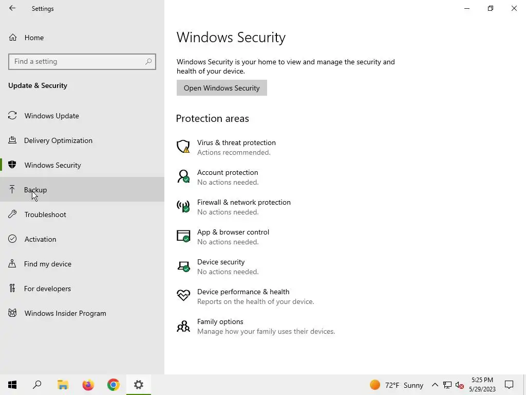This screenshot has width=526, height=395.
Task: Open Virus & threat protection link
Action: point(236,143)
